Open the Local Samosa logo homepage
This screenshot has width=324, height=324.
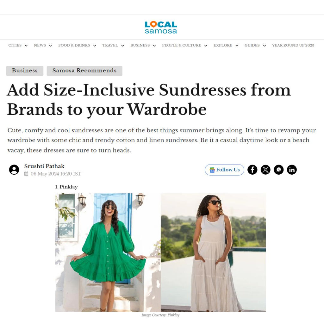pos(161,27)
